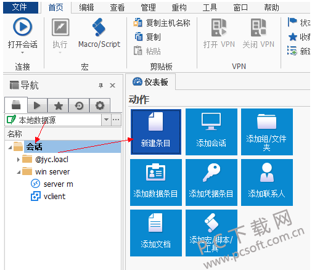Screen dimensions: 312x270
Task: Close the 导航 navigation panel
Action: [x=112, y=85]
